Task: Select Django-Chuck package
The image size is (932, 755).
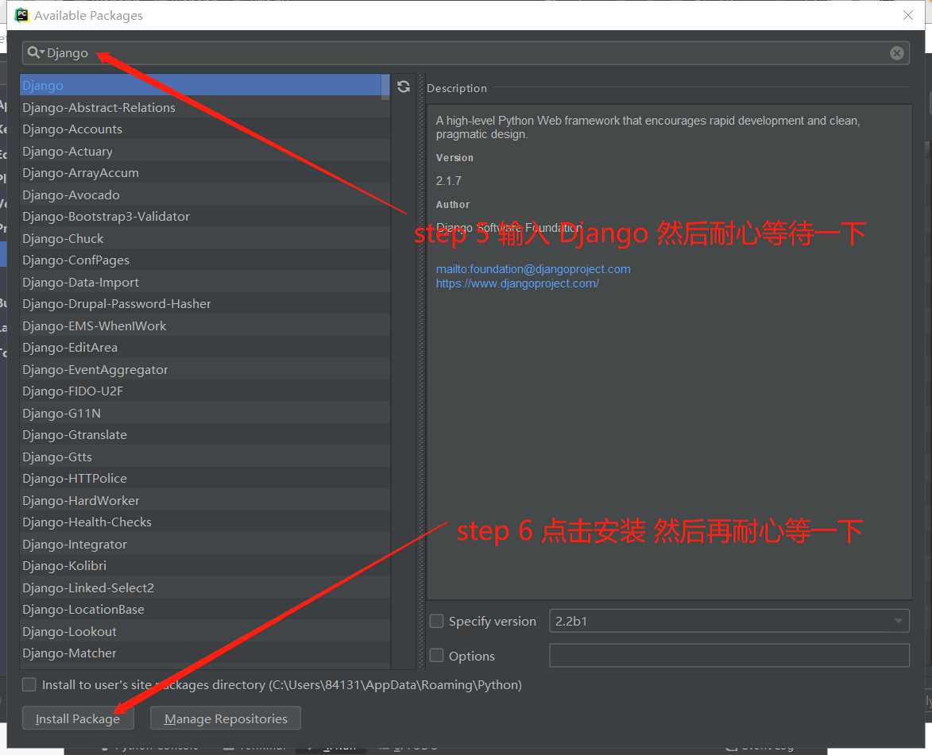Action: [204, 238]
